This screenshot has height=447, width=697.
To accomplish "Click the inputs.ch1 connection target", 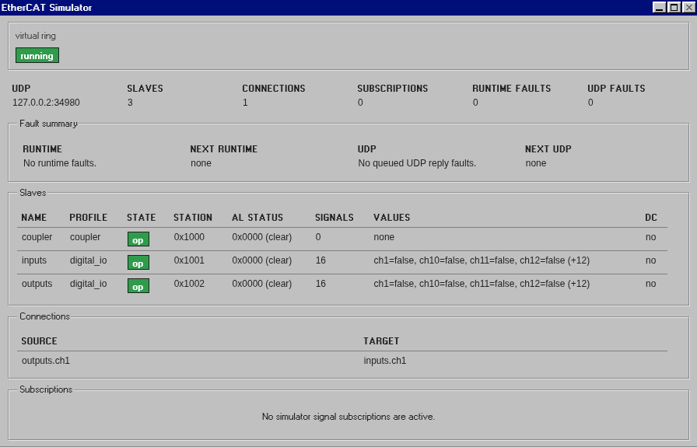I will point(384,361).
